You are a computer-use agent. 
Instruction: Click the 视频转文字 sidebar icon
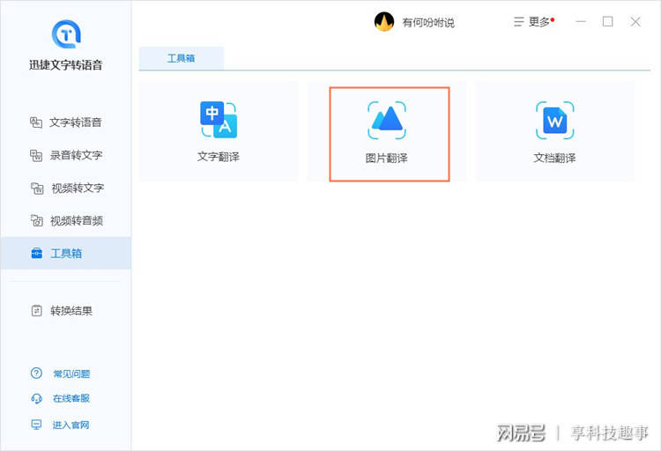[37, 188]
